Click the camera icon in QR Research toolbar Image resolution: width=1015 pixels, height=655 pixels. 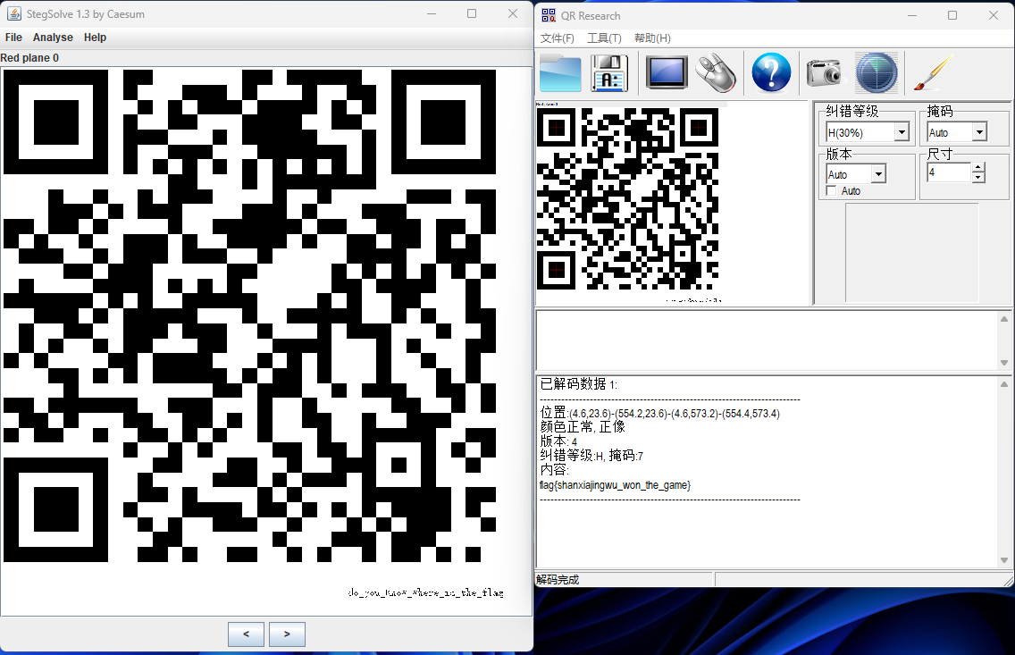tap(824, 72)
